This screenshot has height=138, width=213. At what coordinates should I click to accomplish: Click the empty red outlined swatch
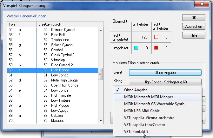(156, 37)
